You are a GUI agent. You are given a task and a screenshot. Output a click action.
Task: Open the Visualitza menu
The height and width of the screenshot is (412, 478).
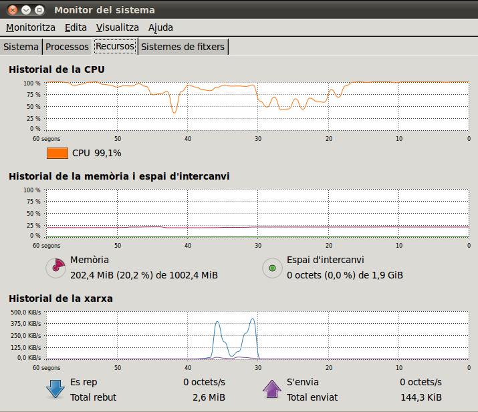pyautogui.click(x=117, y=27)
